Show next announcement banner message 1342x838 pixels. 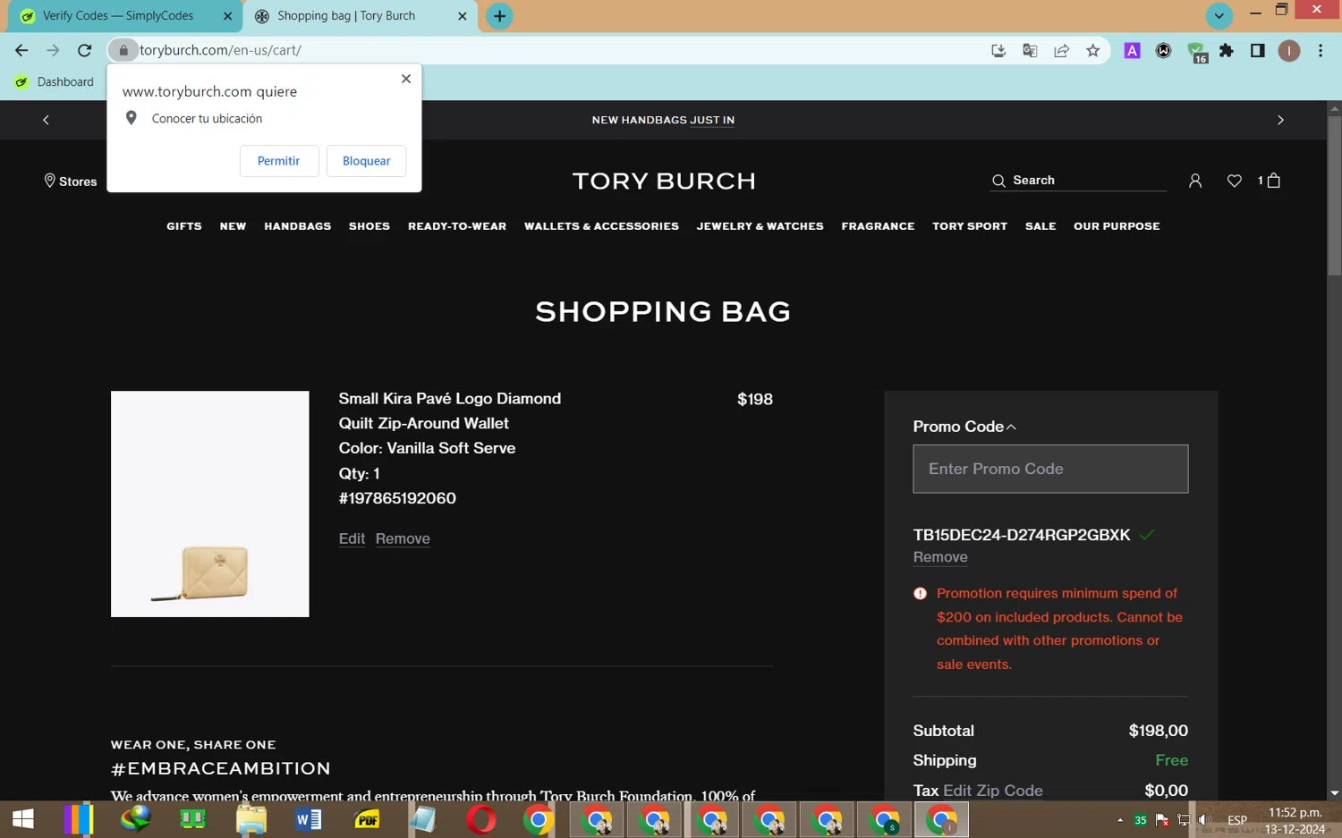coord(1280,120)
